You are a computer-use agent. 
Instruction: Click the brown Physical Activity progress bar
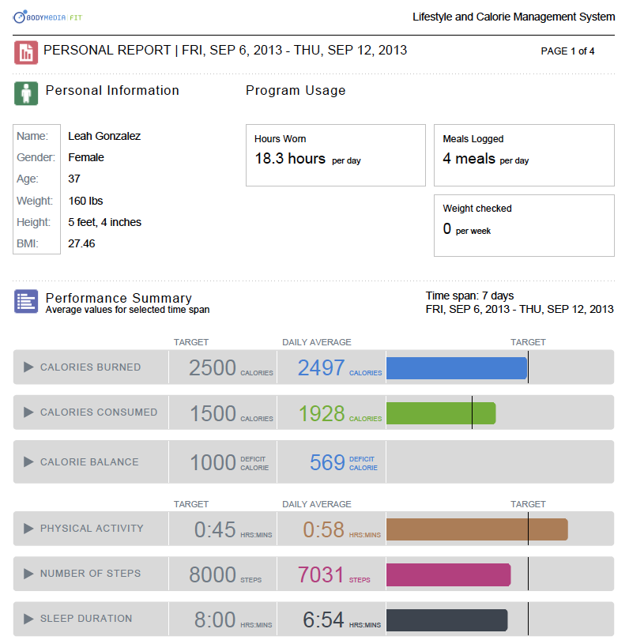pyautogui.click(x=476, y=529)
